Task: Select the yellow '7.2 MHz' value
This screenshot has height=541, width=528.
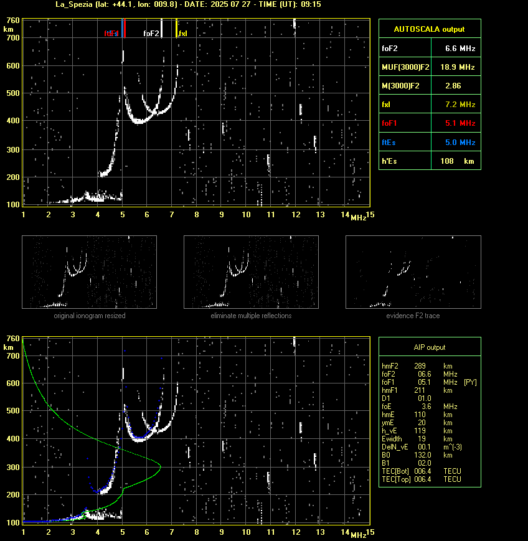Action: click(460, 104)
